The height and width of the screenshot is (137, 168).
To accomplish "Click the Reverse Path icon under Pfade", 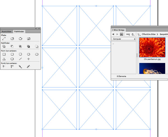I will [28, 38].
